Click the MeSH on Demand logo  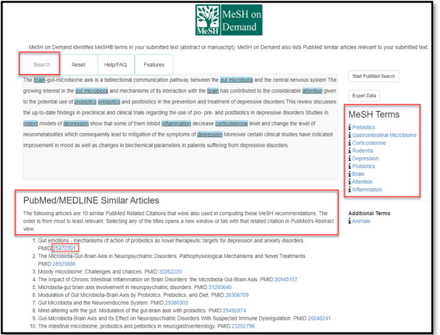(229, 20)
